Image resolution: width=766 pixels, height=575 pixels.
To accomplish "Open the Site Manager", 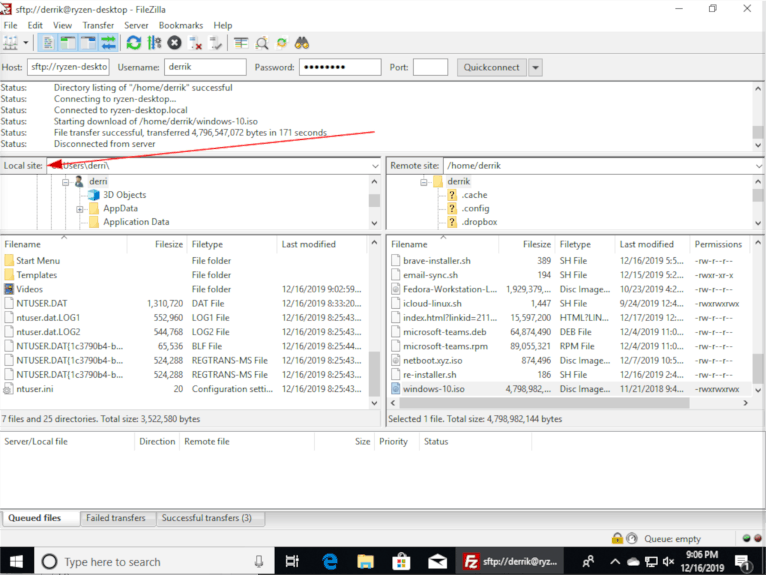I will tap(11, 43).
